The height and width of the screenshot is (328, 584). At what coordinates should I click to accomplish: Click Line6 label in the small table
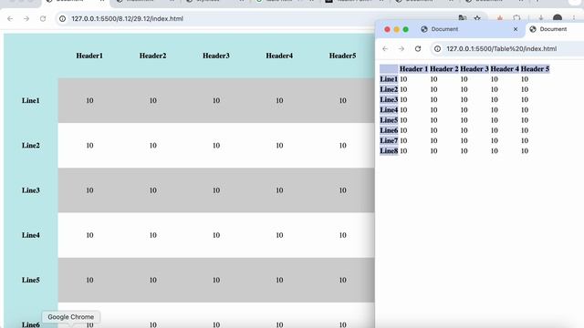389,130
